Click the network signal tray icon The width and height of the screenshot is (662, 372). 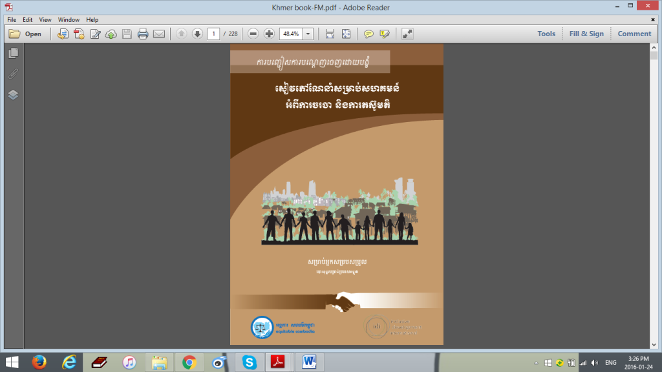coord(583,363)
